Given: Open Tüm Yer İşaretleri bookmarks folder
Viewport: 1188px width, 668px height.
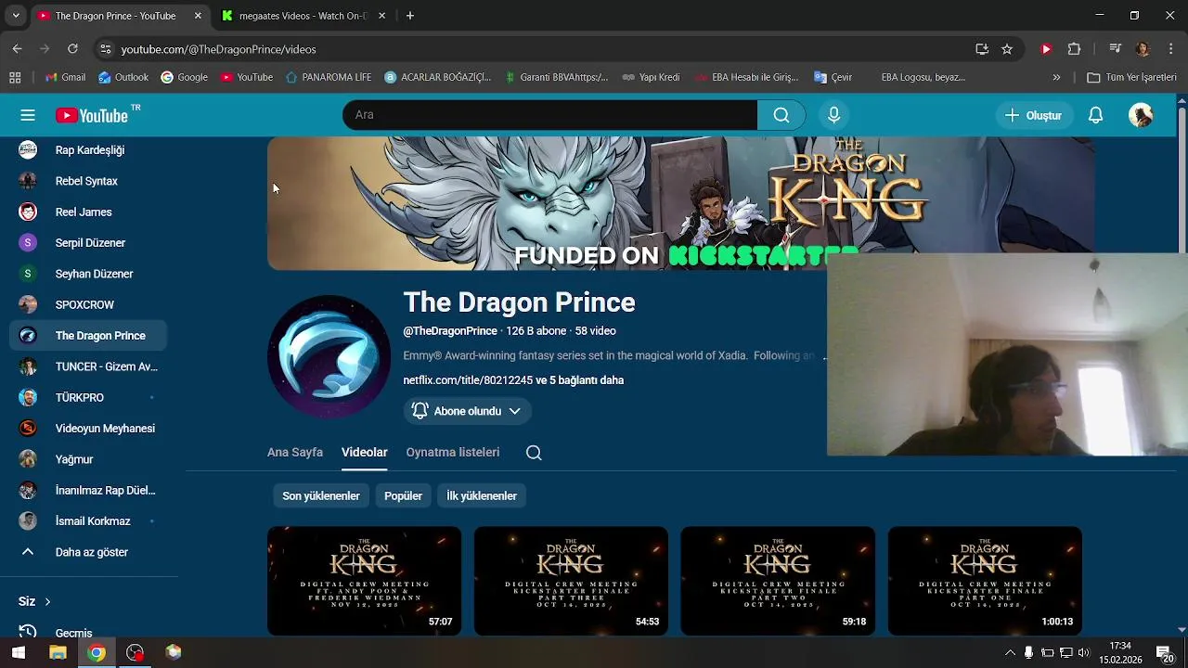Looking at the screenshot, I should [1131, 77].
